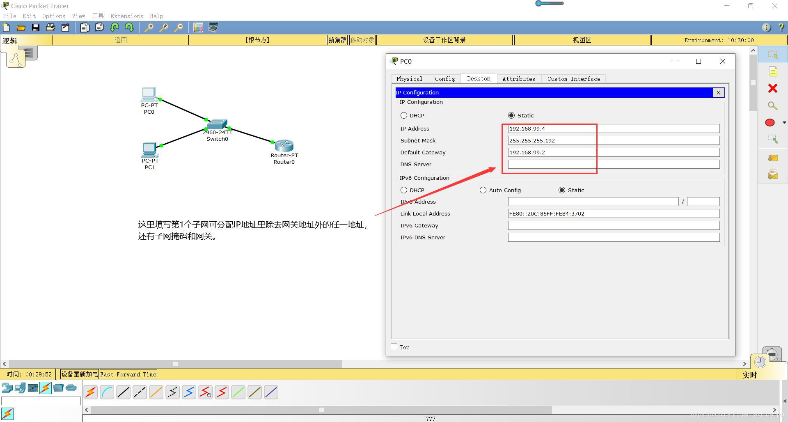Choose the copper straight-through cable
This screenshot has width=788, height=422.
124,392
